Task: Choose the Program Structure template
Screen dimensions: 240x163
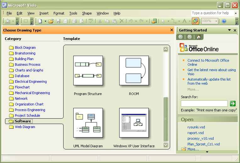Action: [88, 70]
